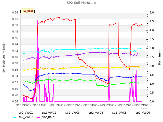Click the 3.5 right axis tick
Image resolution: width=163 pixels, height=122 pixels.
(152, 39)
